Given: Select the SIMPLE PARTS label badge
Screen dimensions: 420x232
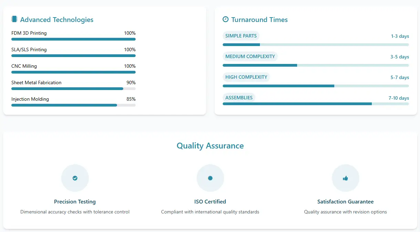Looking at the screenshot, I should tap(241, 36).
